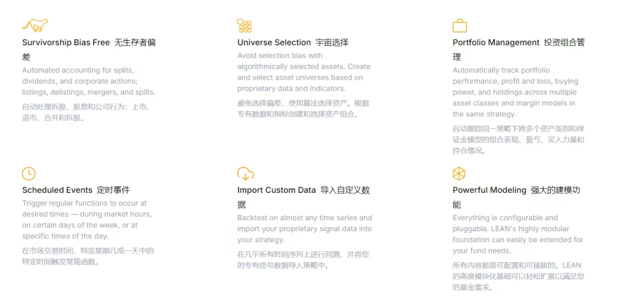This screenshot has height=303, width=620.
Task: Click the 'Backtest on almost any time series' text
Action: pos(304,229)
